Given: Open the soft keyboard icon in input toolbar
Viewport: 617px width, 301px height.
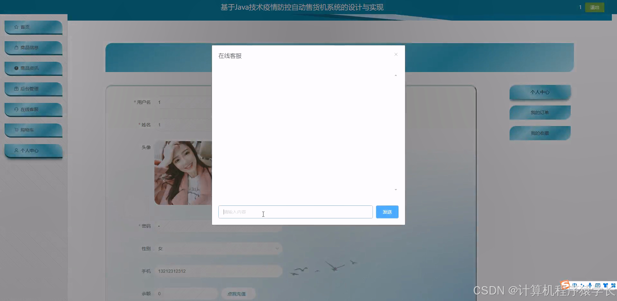Looking at the screenshot, I should tap(598, 285).
